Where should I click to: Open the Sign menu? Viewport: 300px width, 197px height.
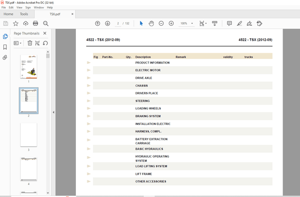[28, 7]
